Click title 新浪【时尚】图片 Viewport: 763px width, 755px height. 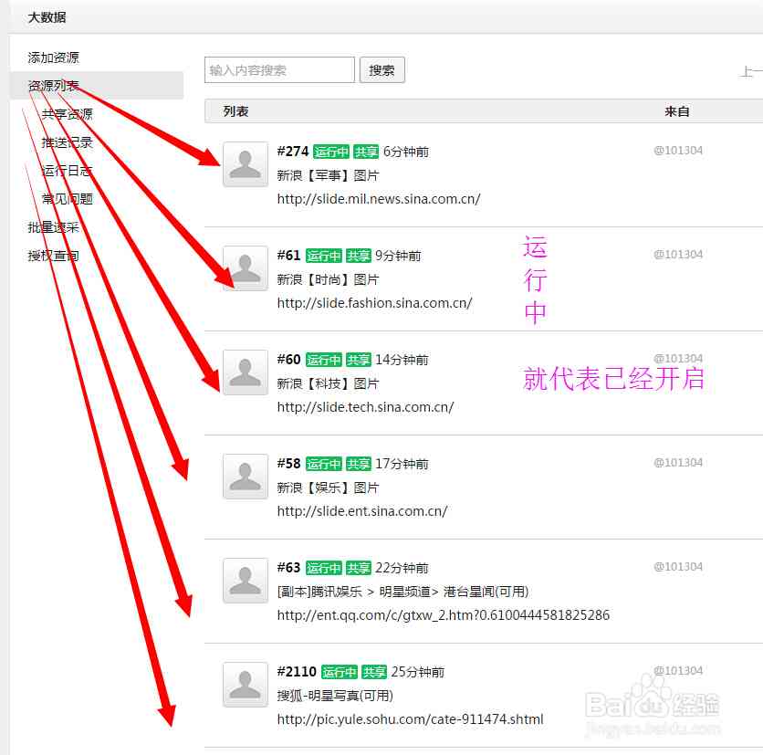[328, 279]
